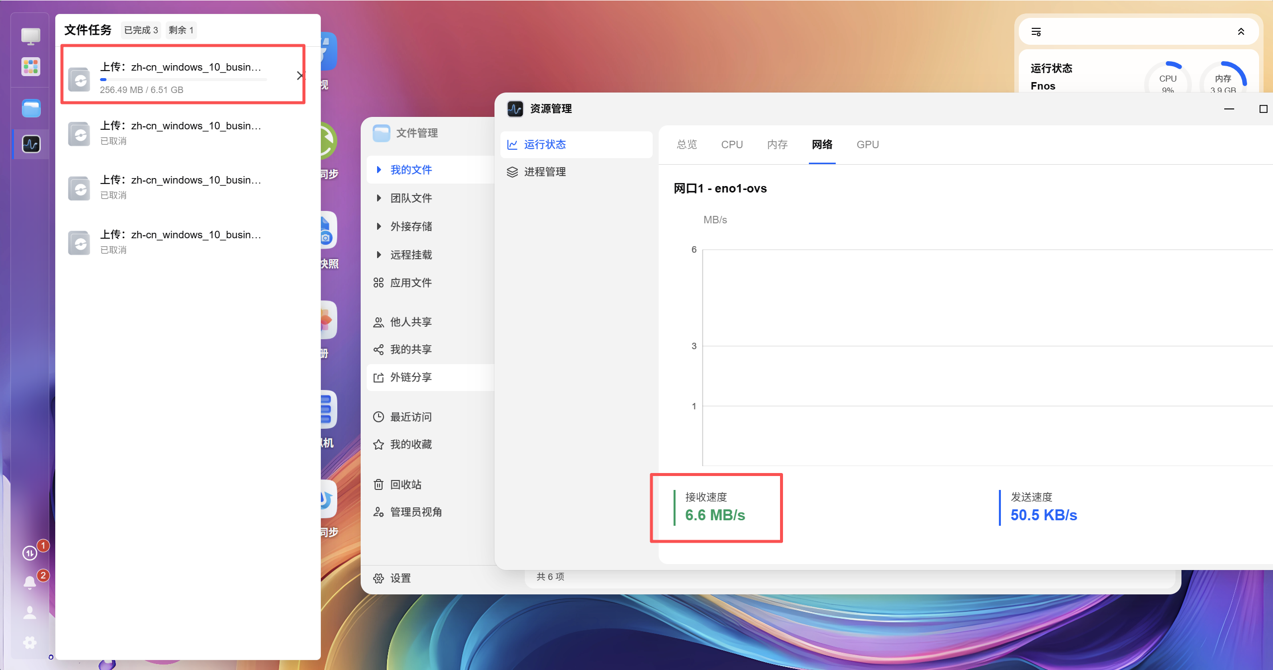This screenshot has width=1273, height=670.
Task: Expand the 团队文件 tree node
Action: [x=379, y=198]
